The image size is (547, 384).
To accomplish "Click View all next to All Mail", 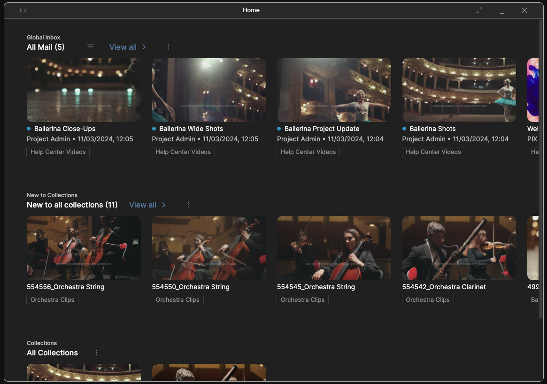I will coord(123,47).
